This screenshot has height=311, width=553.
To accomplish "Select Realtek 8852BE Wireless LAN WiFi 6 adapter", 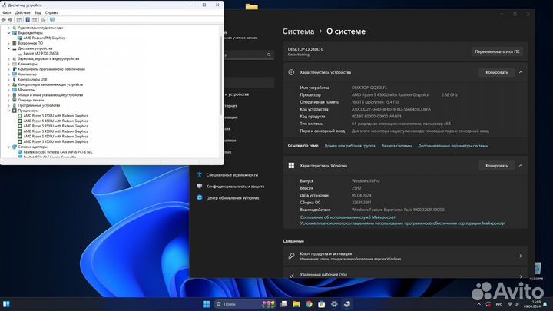I will pyautogui.click(x=58, y=152).
